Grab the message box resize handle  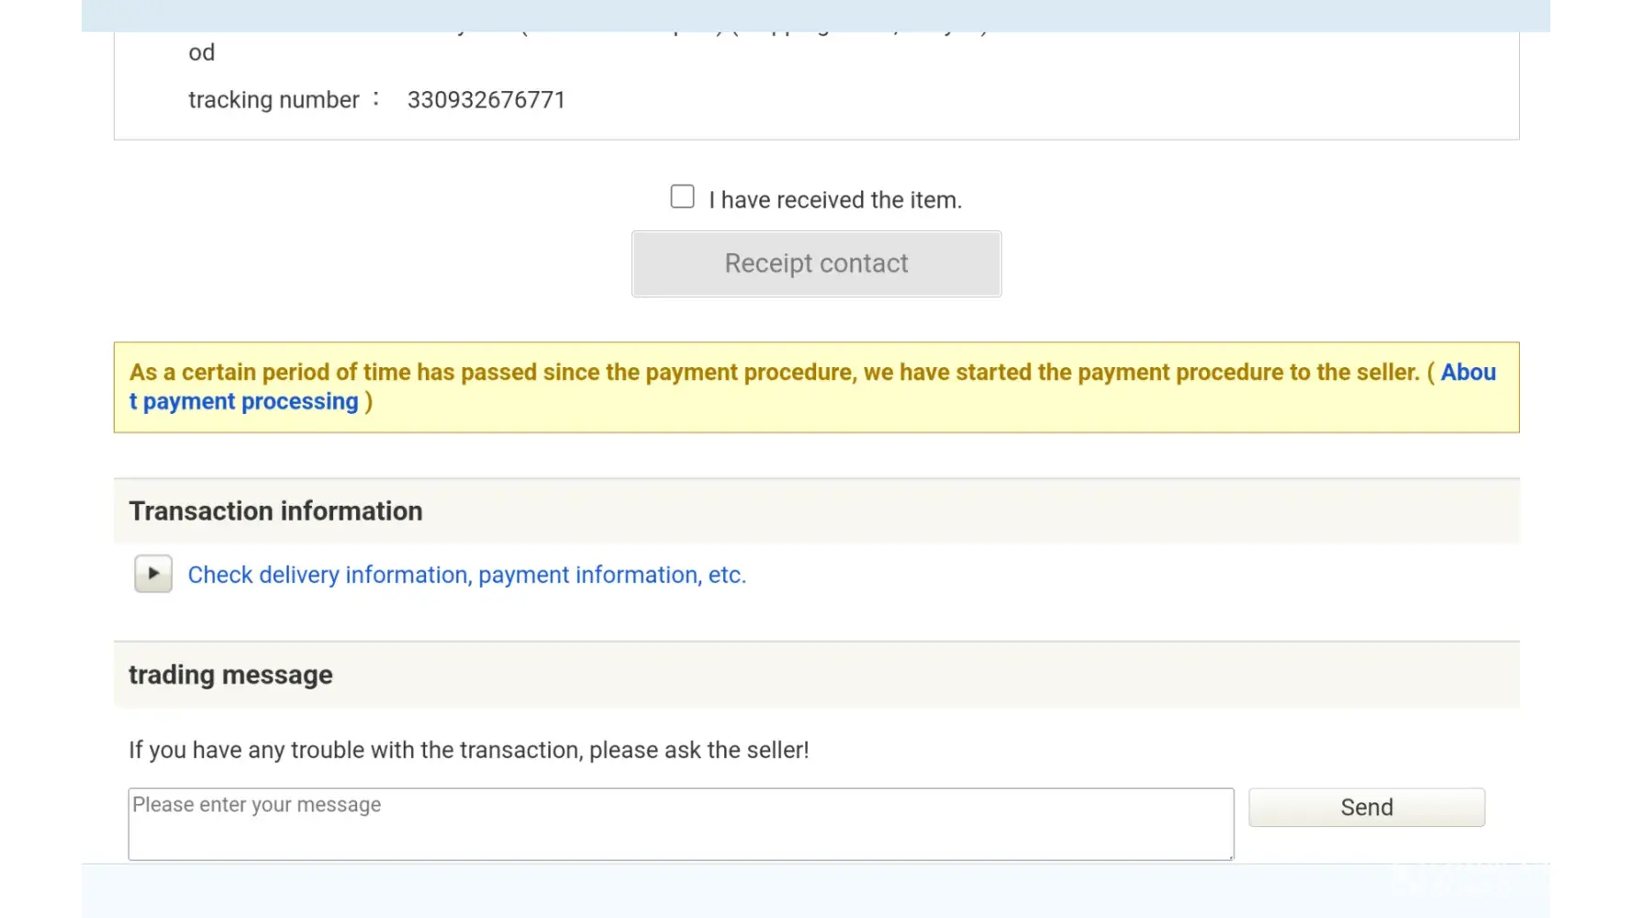[x=1230, y=856]
